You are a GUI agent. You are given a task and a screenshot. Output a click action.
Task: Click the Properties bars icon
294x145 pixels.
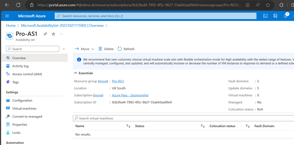click(8, 124)
